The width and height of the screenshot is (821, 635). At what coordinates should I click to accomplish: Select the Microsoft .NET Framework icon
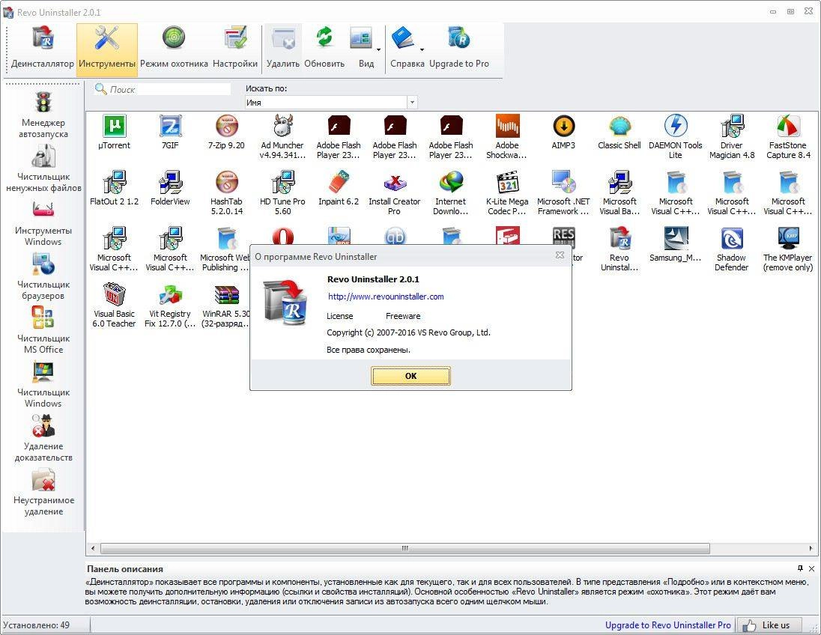click(563, 192)
